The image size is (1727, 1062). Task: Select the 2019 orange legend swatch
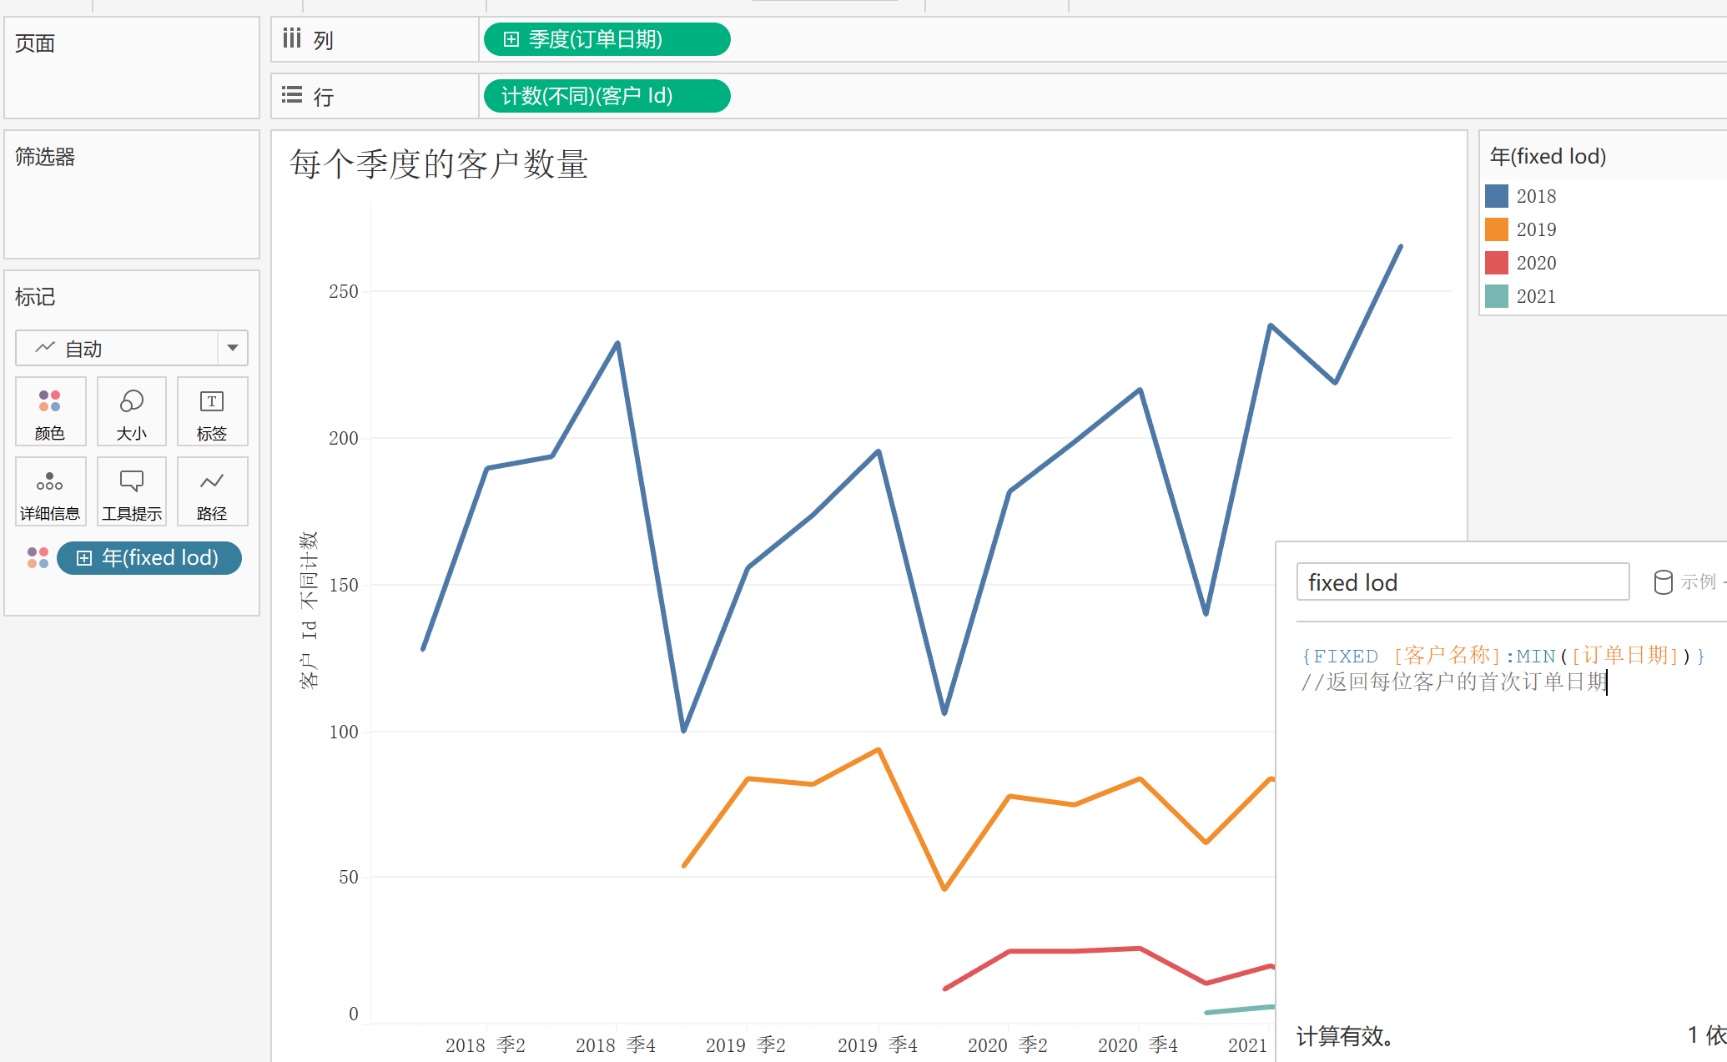(1497, 229)
